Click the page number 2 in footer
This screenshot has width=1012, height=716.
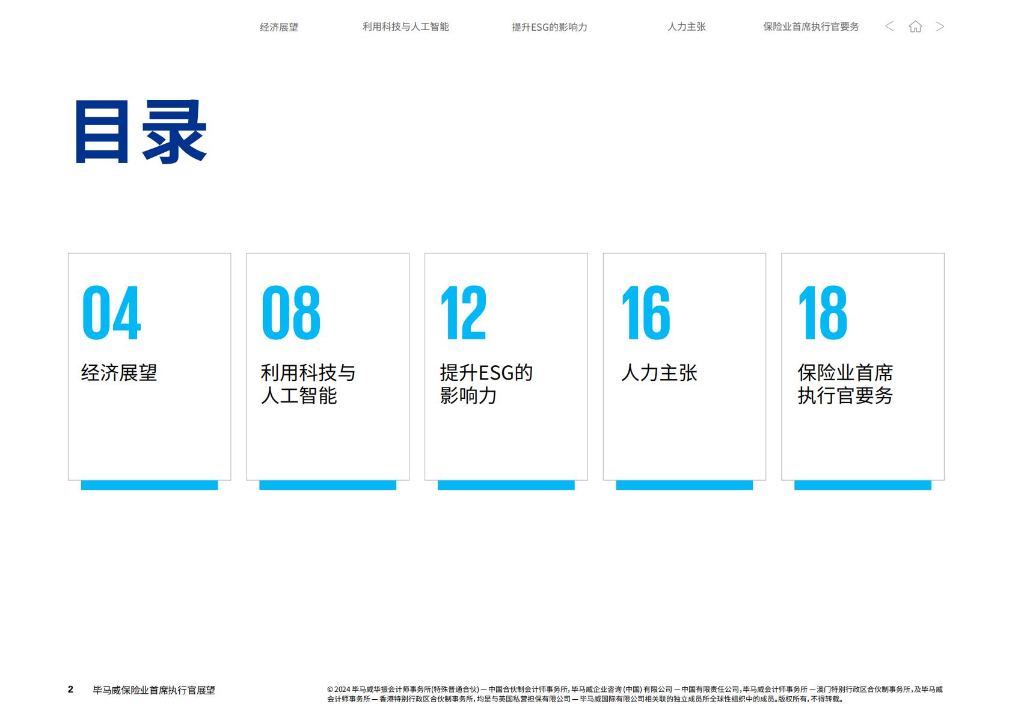pos(70,690)
